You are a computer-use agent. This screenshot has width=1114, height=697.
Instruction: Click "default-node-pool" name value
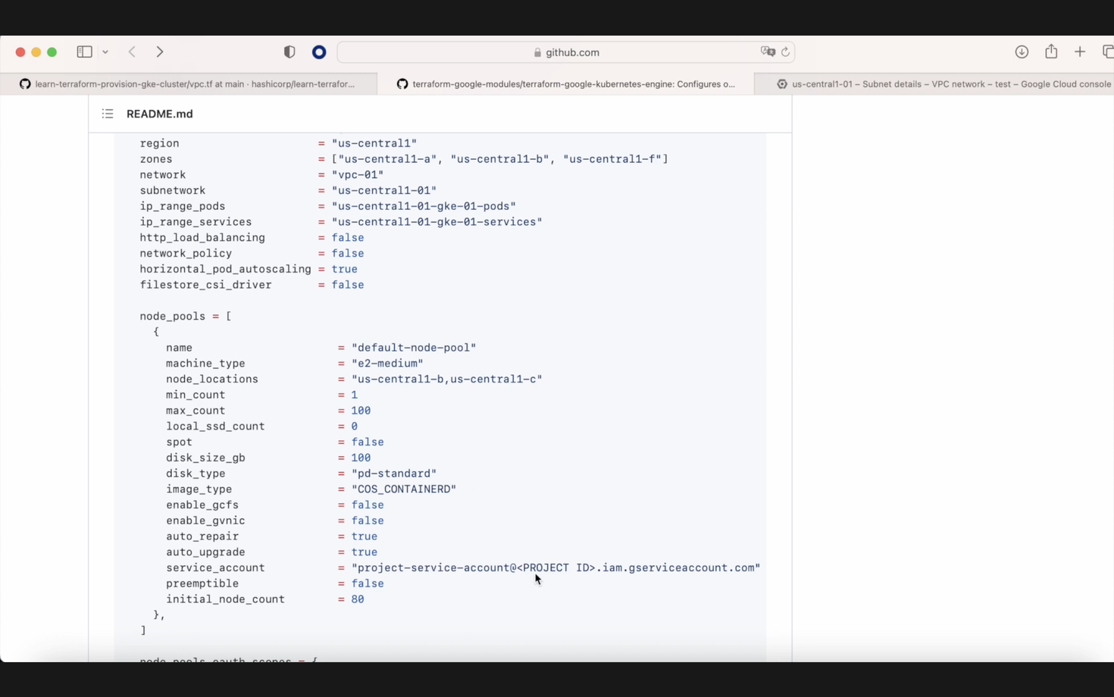(x=414, y=348)
